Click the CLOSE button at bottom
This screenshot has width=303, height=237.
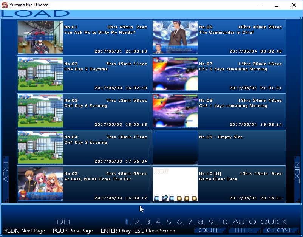pyautogui.click(x=280, y=230)
